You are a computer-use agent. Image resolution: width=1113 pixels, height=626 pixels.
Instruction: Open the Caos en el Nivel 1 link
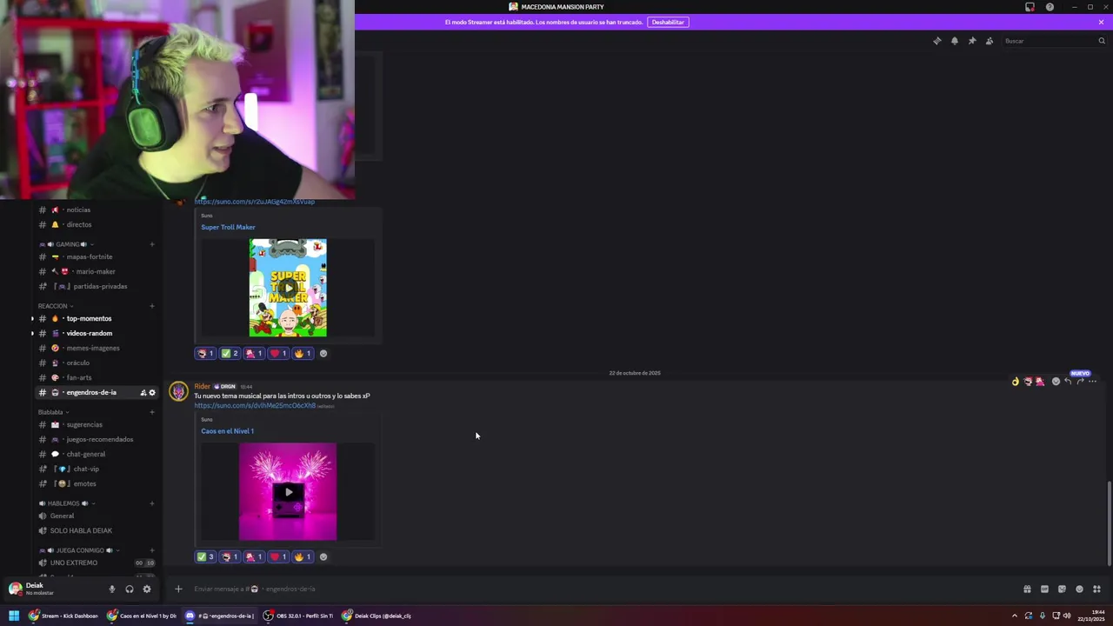(x=228, y=431)
